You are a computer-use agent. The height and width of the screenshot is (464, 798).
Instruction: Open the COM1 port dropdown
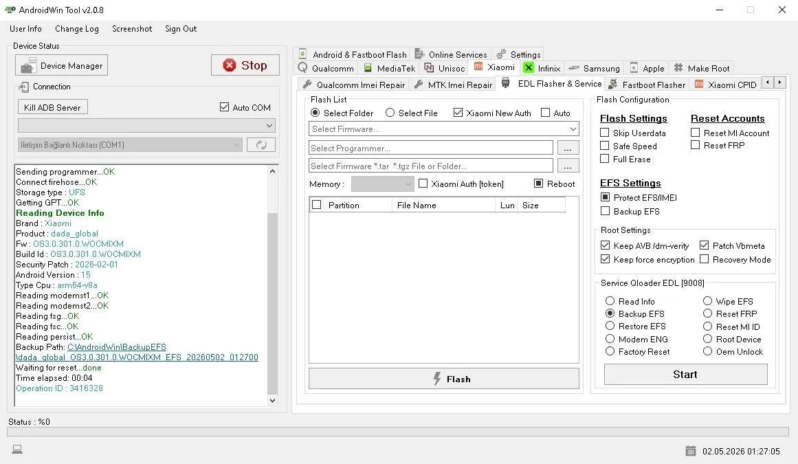click(x=130, y=145)
